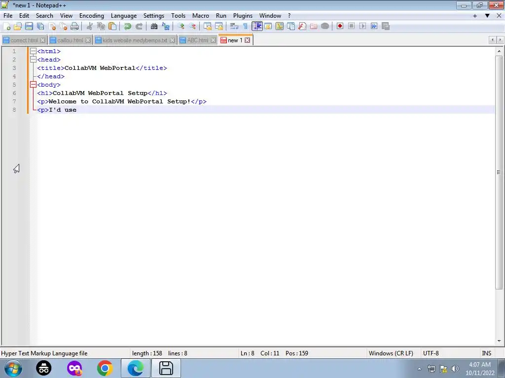Click the tab bar scroll left arrow
Image resolution: width=505 pixels, height=378 pixels.
pos(492,40)
